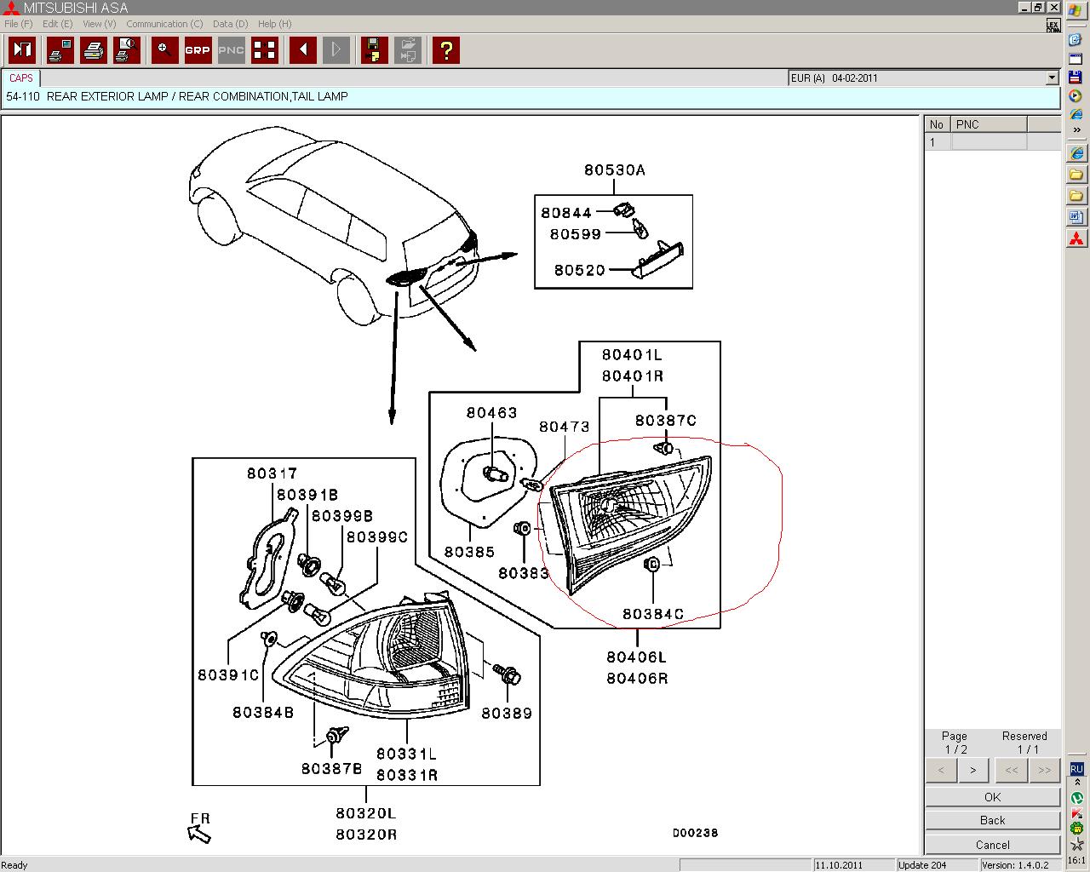Activate the zoom magnifier tool
Screen dimensions: 1090x872
(164, 50)
